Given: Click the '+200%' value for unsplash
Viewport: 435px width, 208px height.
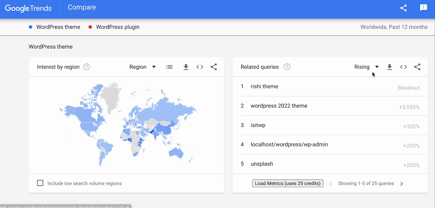Looking at the screenshot, I should [x=411, y=165].
